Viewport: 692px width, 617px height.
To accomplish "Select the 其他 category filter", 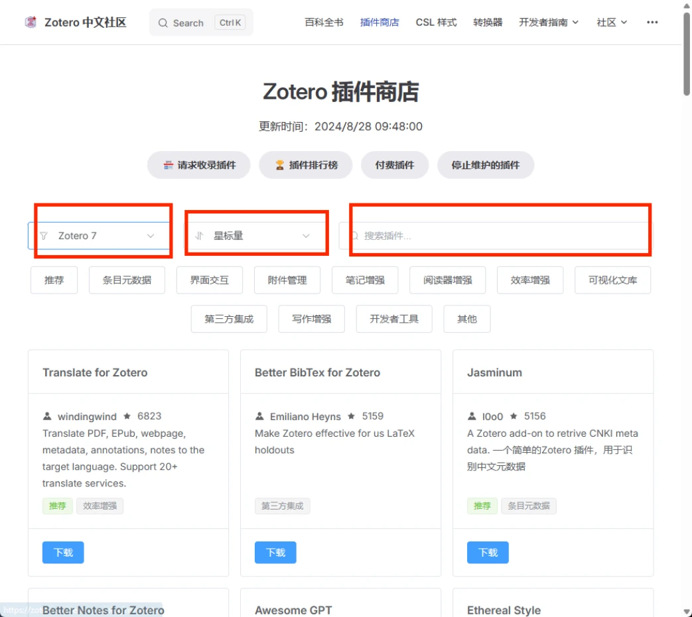I will [467, 319].
